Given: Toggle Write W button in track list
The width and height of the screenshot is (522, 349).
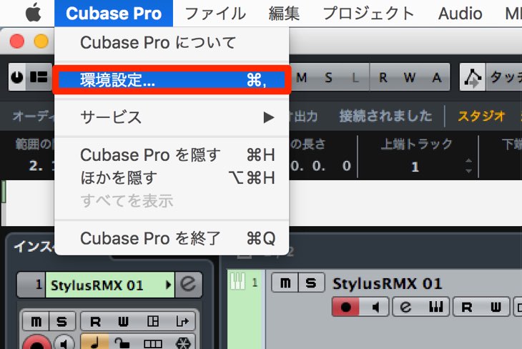Looking at the screenshot, I should [x=496, y=307].
